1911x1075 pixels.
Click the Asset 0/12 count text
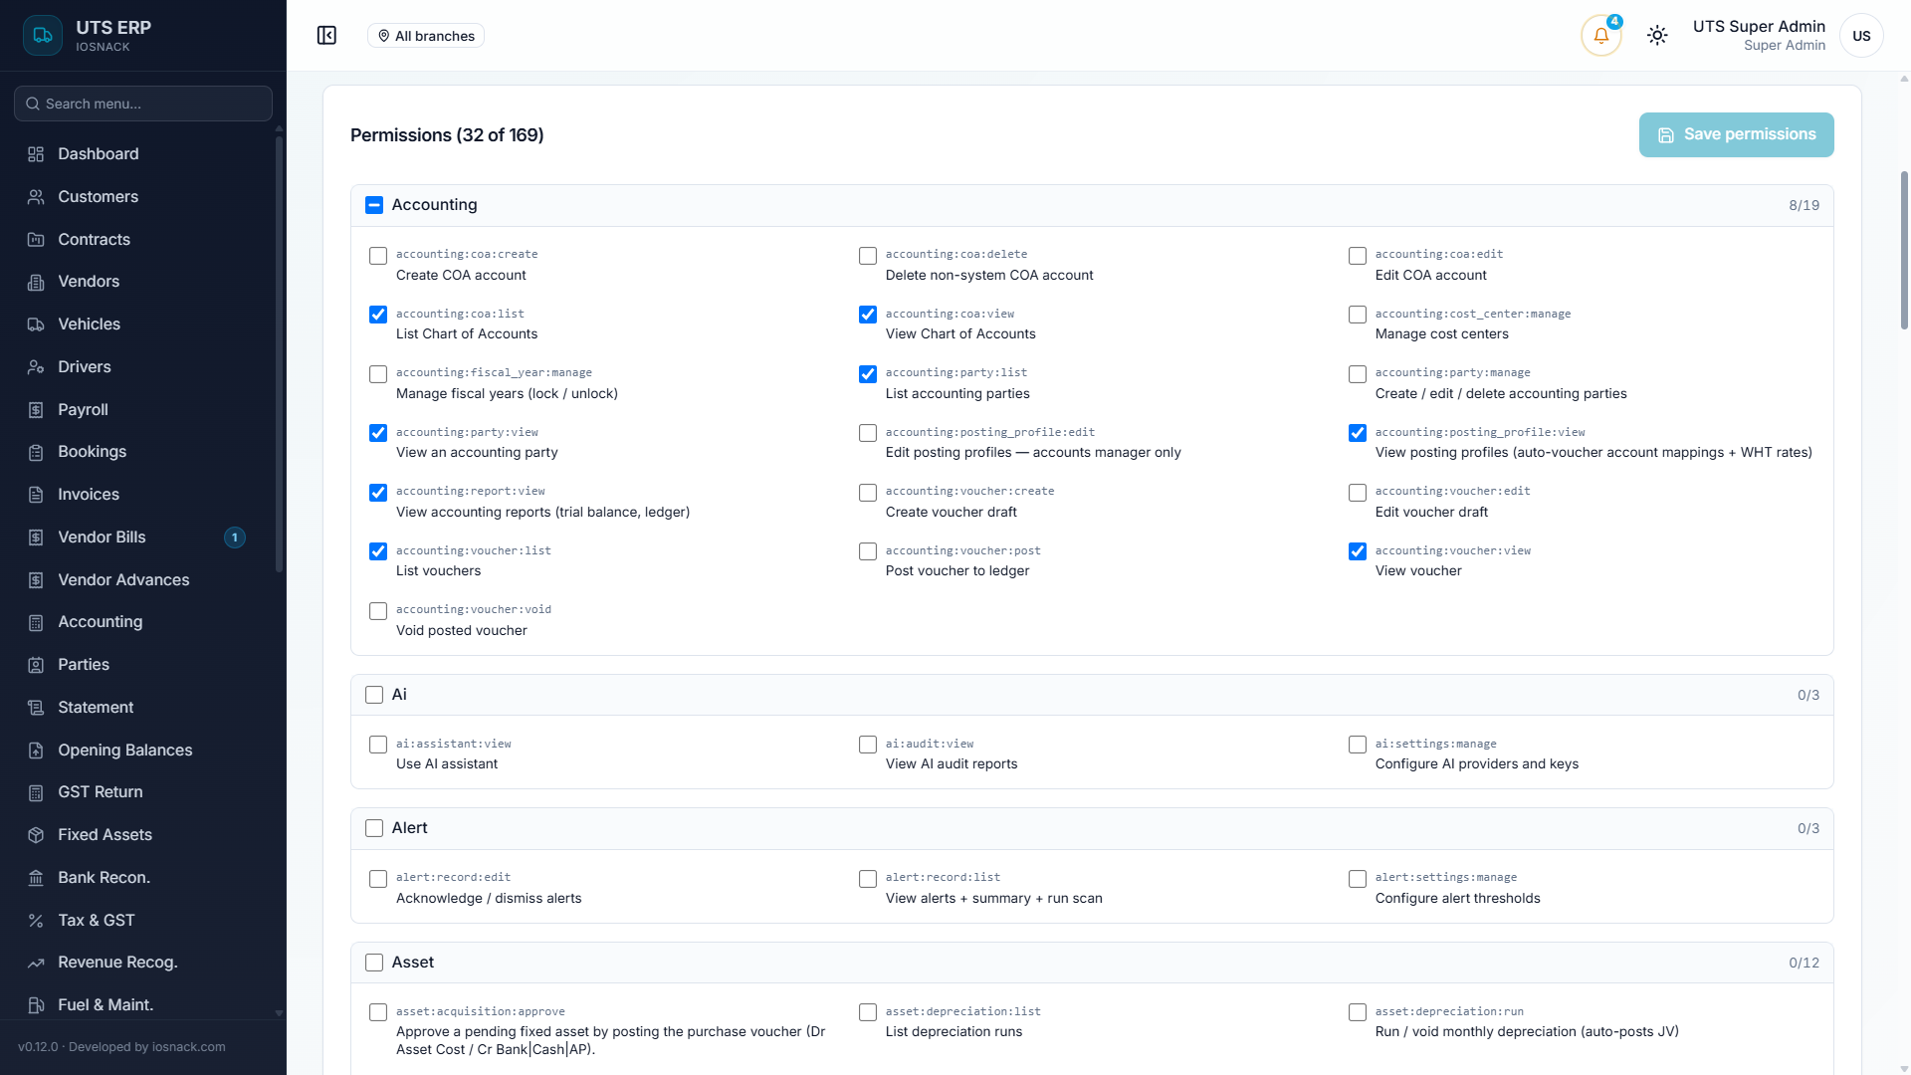pos(1804,963)
